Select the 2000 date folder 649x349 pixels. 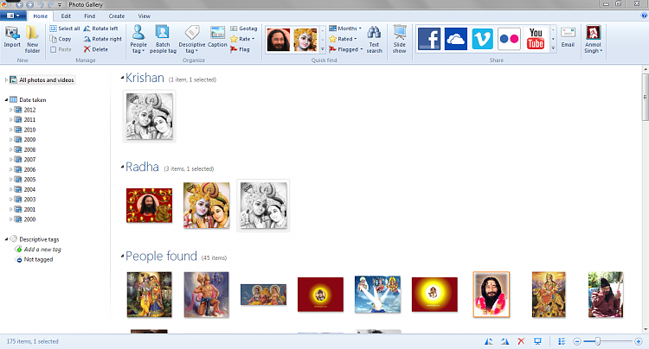pos(25,219)
